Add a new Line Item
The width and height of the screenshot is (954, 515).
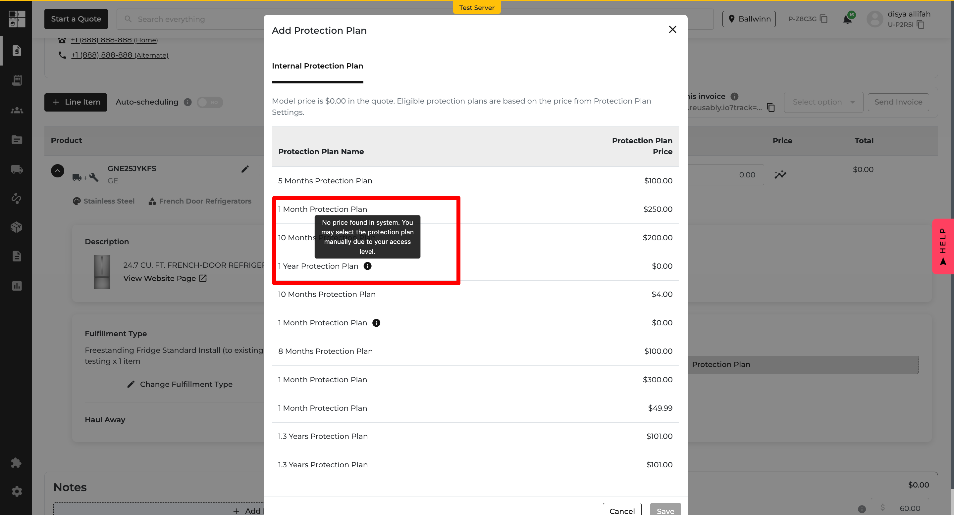coord(76,102)
